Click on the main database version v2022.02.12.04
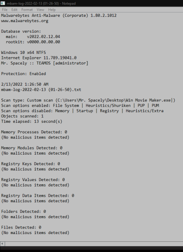The width and height of the screenshot is (183, 252). 44,37
